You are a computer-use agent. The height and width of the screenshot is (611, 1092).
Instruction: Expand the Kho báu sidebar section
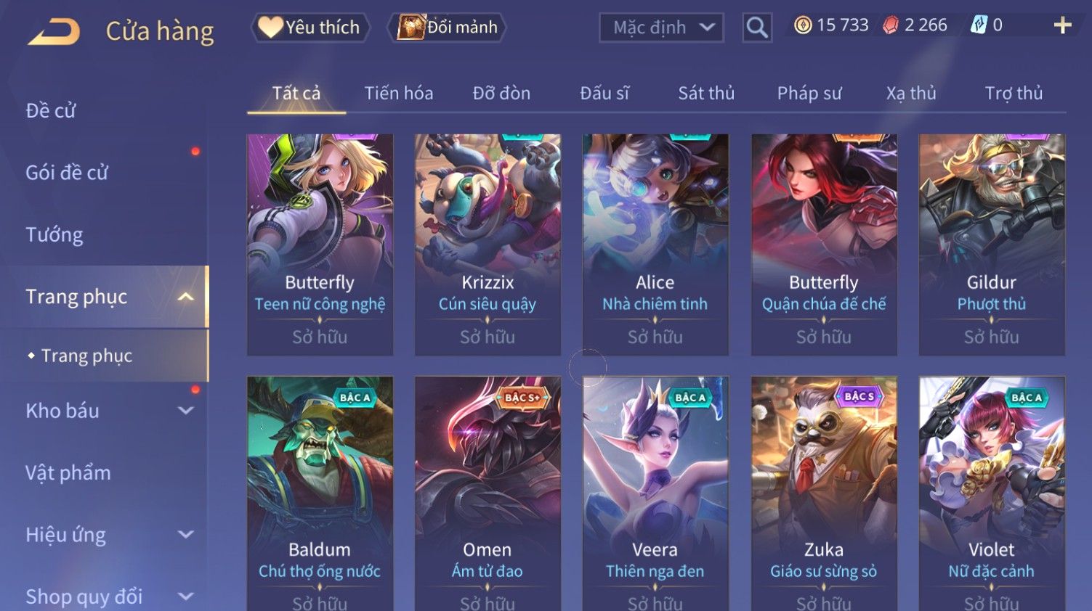pyautogui.click(x=186, y=411)
